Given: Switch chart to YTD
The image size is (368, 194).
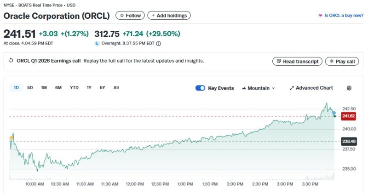Looking at the screenshot, I should (x=74, y=88).
